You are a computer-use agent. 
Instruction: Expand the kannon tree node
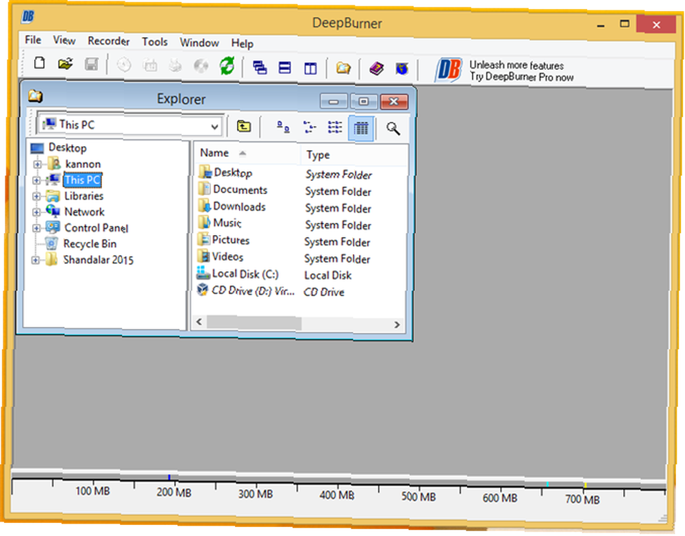tap(37, 165)
